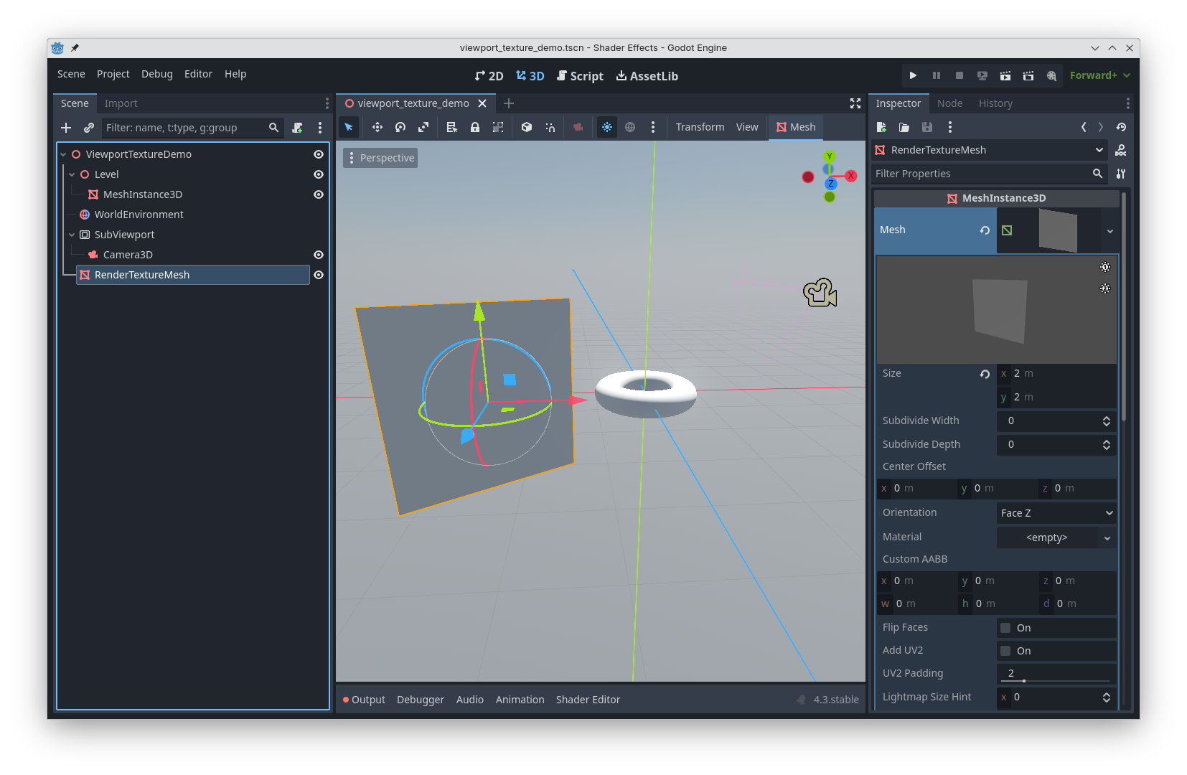Image resolution: width=1187 pixels, height=775 pixels.
Task: Open sun and environment settings menu dots
Action: coord(653,127)
